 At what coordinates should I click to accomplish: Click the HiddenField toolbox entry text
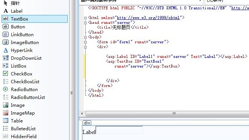pyautogui.click(x=24, y=137)
